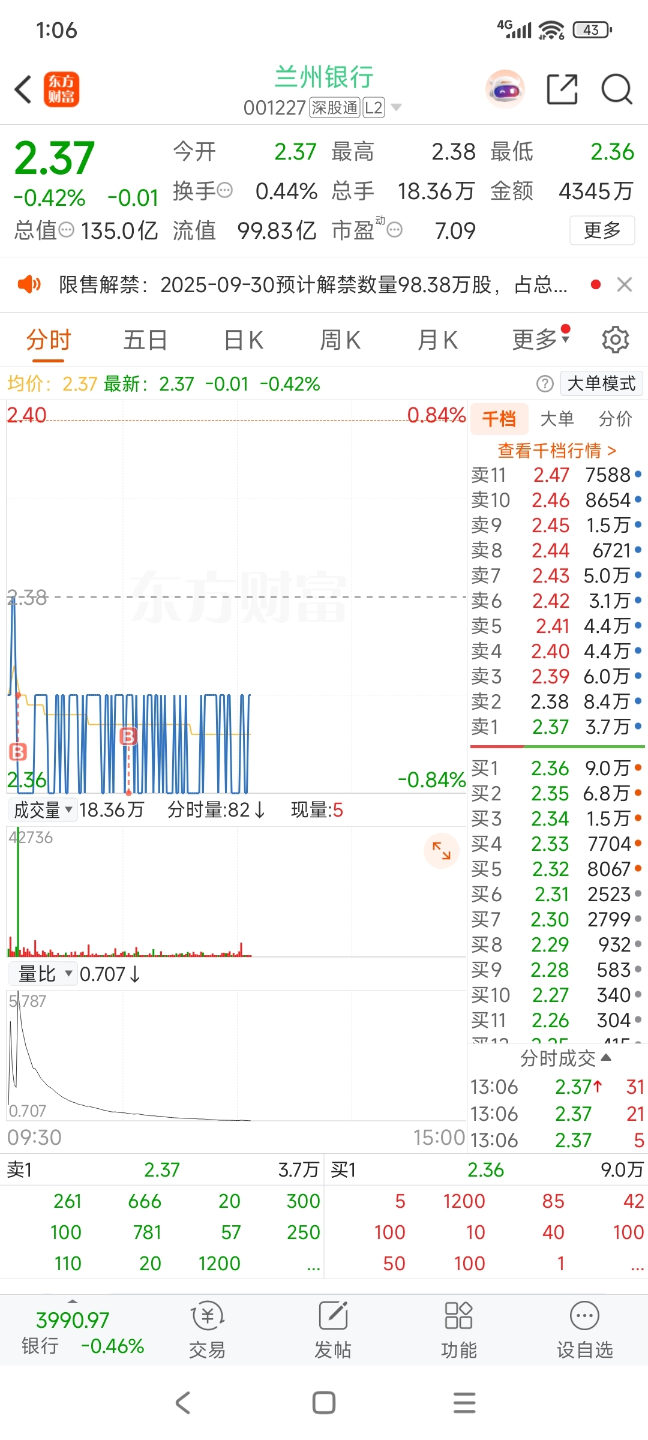Open the 更多 chart period dropdown
This screenshot has height=1440, width=648.
pyautogui.click(x=540, y=340)
